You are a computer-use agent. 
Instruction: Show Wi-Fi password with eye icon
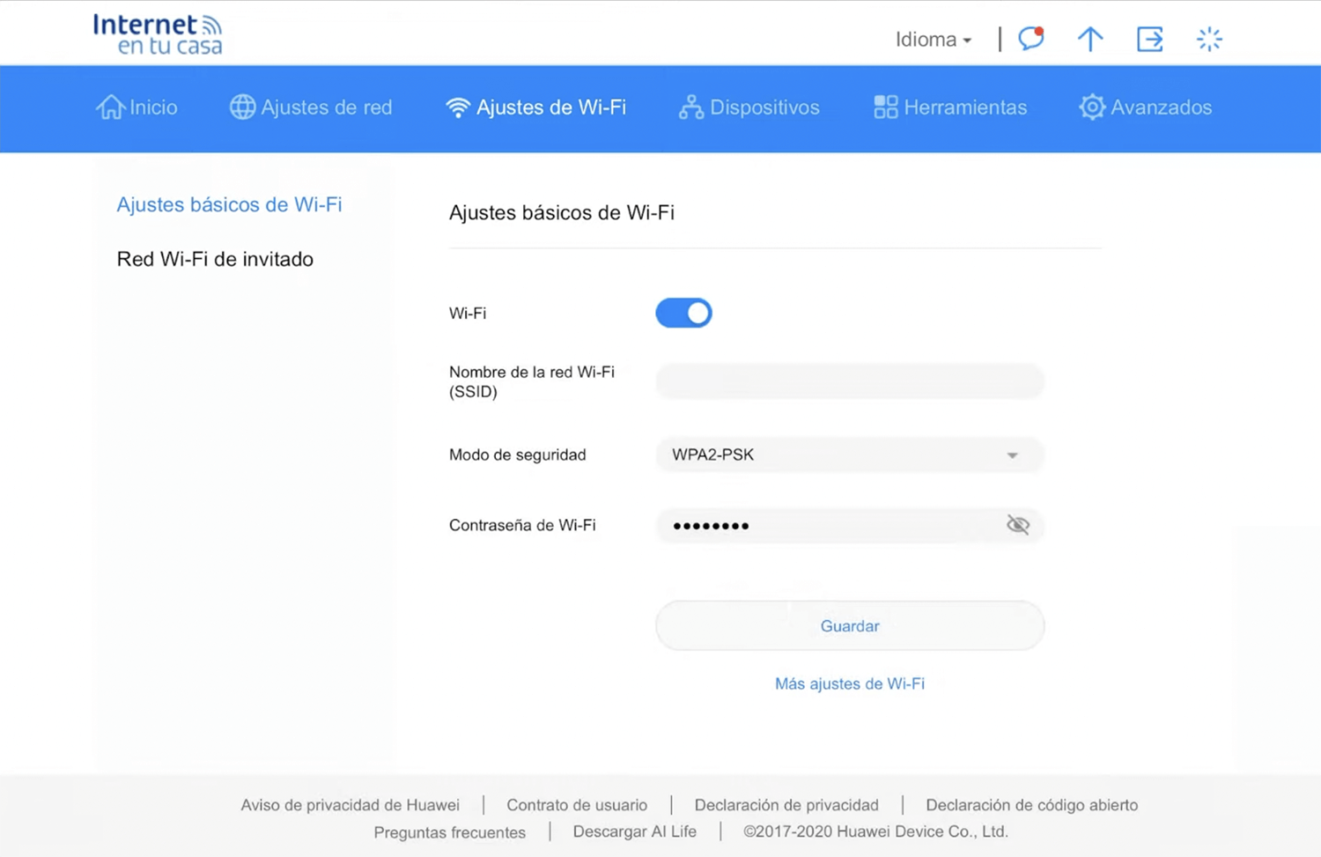(1017, 525)
